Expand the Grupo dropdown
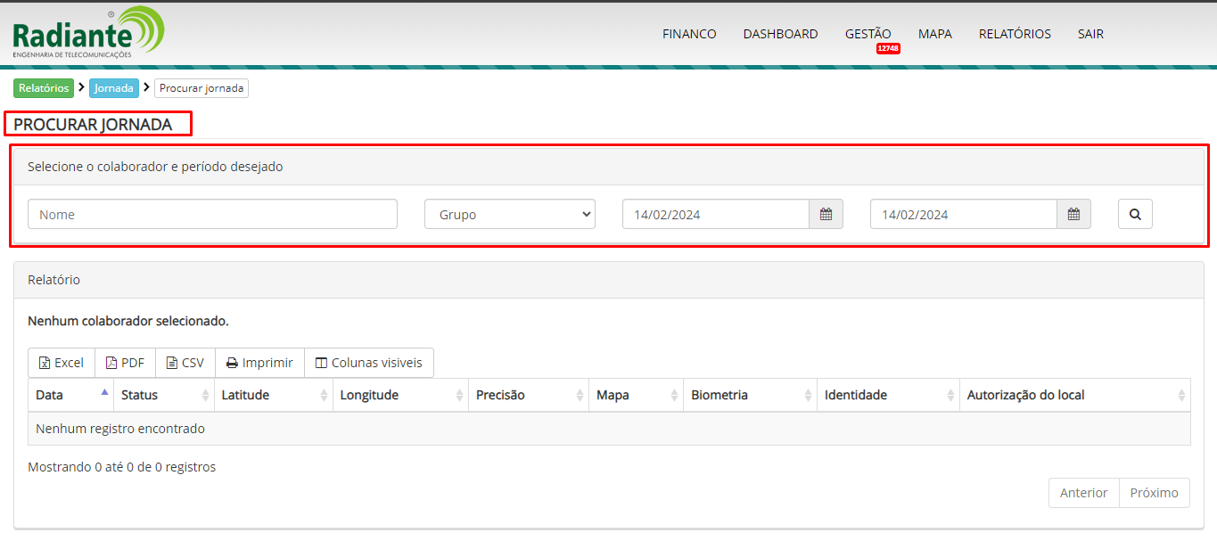 510,214
